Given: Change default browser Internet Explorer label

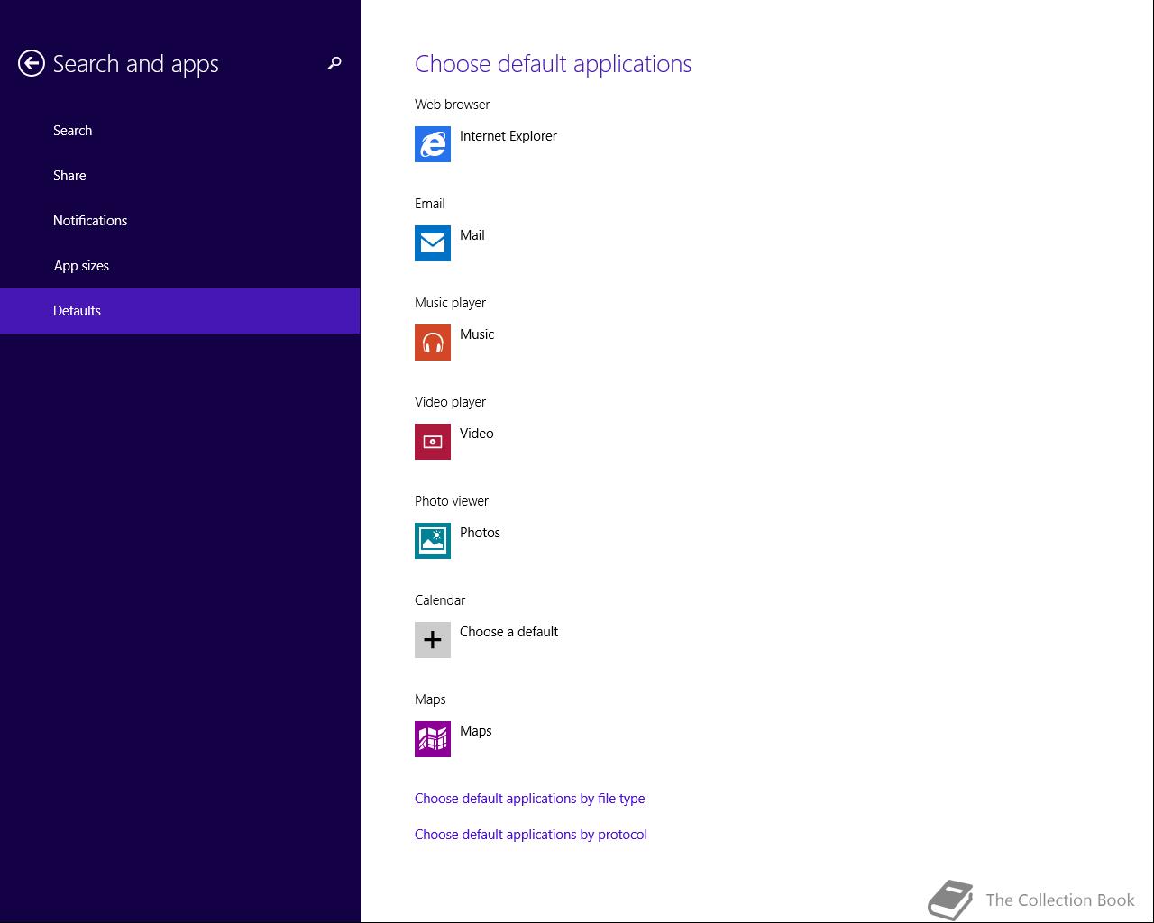Looking at the screenshot, I should 508,136.
